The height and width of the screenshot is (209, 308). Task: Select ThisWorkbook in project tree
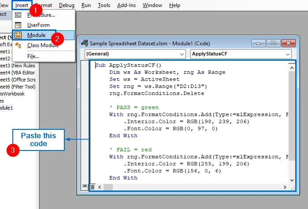(12, 94)
